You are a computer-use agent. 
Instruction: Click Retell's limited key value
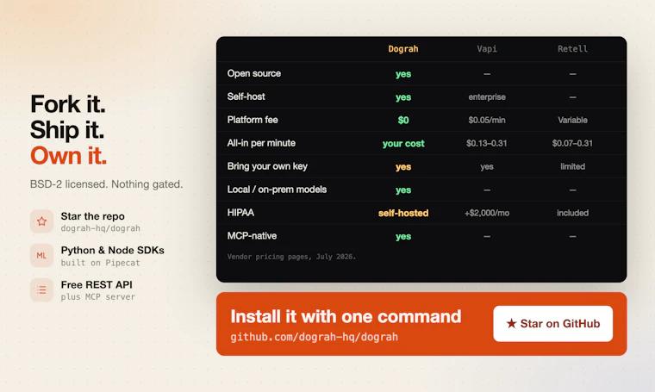tap(572, 166)
